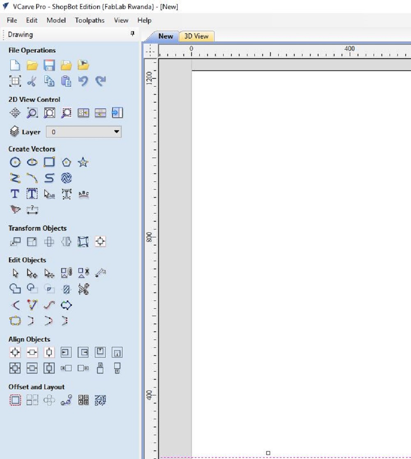Open the Array Copy tool
The width and height of the screenshot is (411, 459).
pos(32,400)
